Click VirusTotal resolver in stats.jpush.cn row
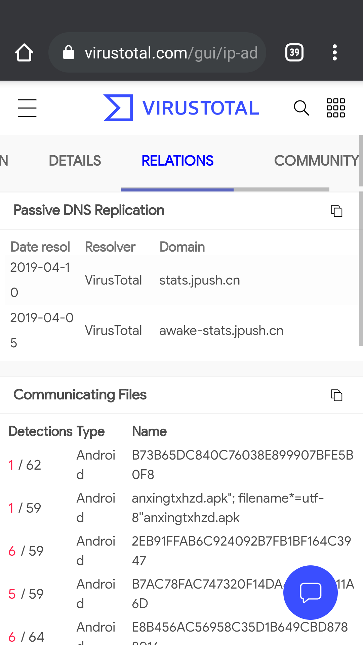 [113, 280]
